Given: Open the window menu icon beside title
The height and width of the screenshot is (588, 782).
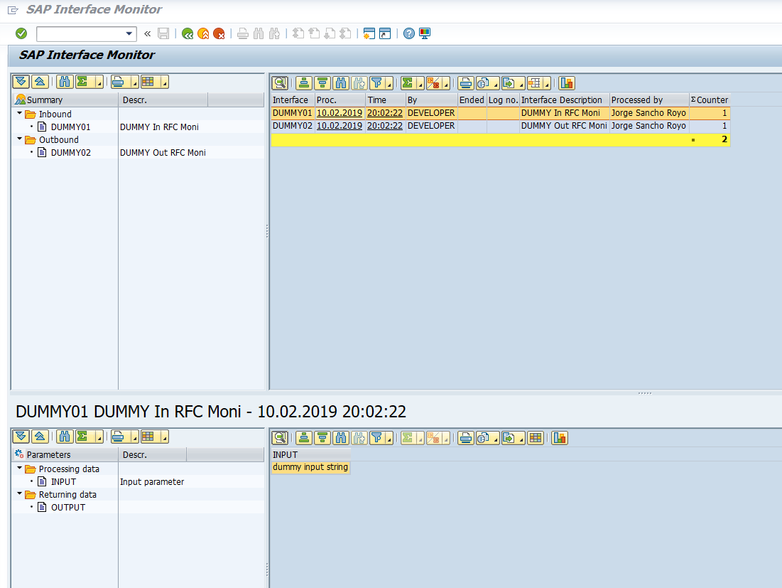Looking at the screenshot, I should [x=13, y=10].
